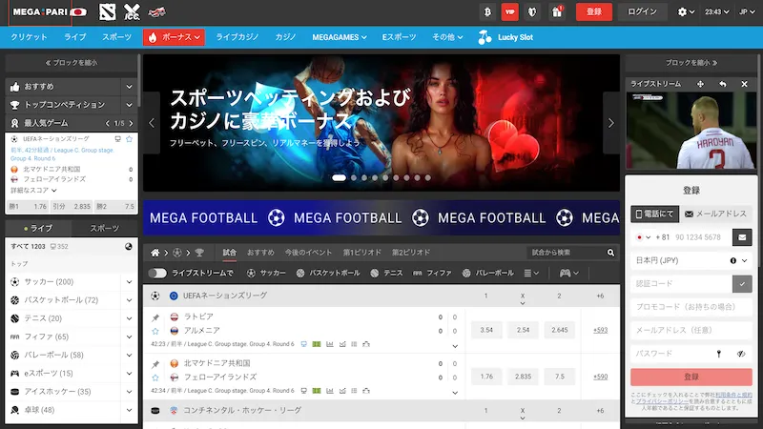This screenshot has width=763, height=429.
Task: Go to ライブカジノ section
Action: pyautogui.click(x=237, y=37)
